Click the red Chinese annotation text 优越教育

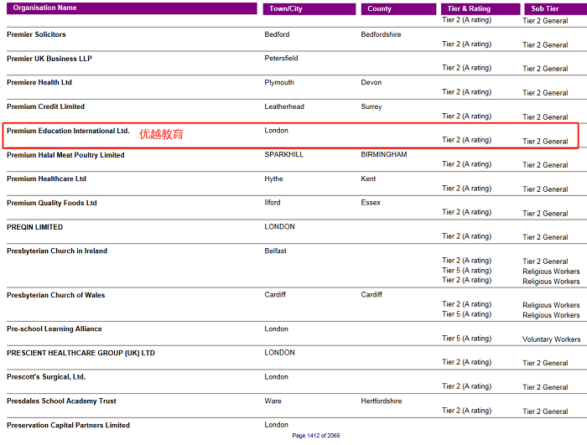[x=161, y=134]
